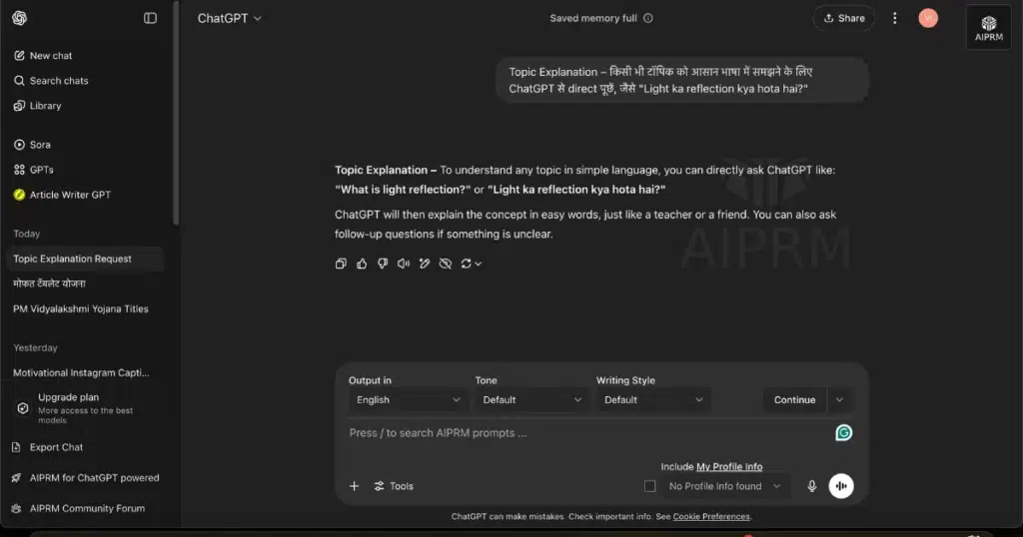Open the AIPRM panel button
The height and width of the screenshot is (537, 1023).
988,28
